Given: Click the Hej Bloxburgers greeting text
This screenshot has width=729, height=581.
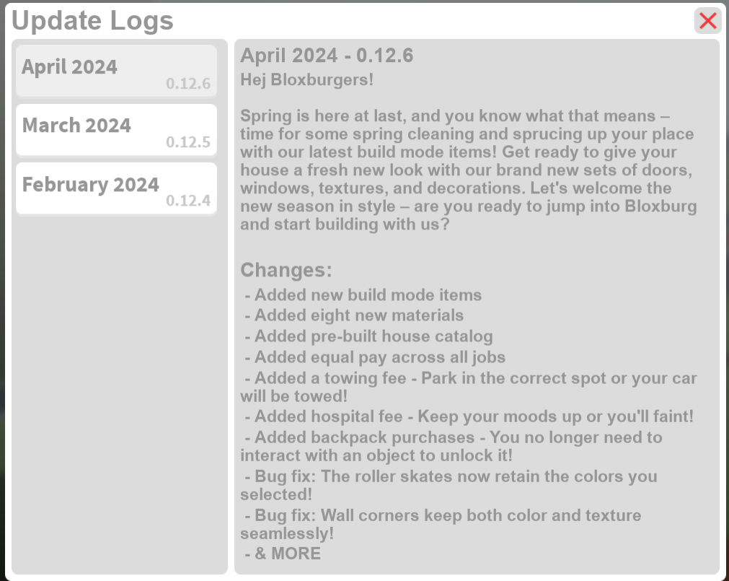Looking at the screenshot, I should 307,79.
